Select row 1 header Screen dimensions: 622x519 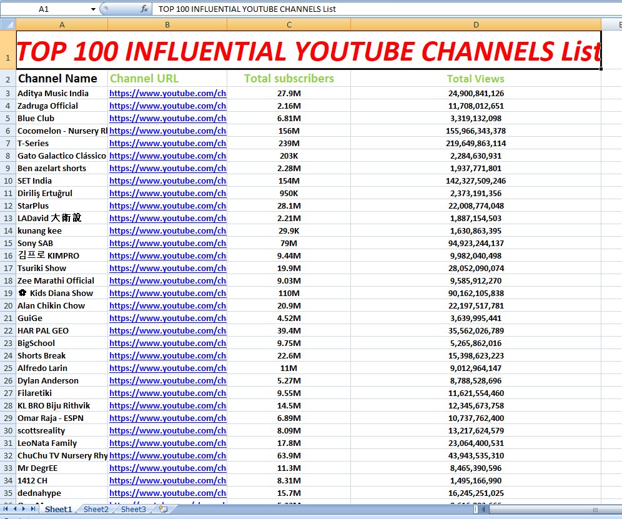[8, 50]
